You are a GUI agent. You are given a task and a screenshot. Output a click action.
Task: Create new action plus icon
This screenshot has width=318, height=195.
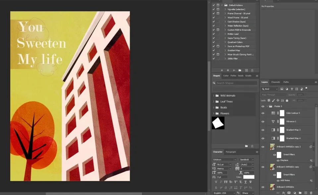(x=246, y=70)
